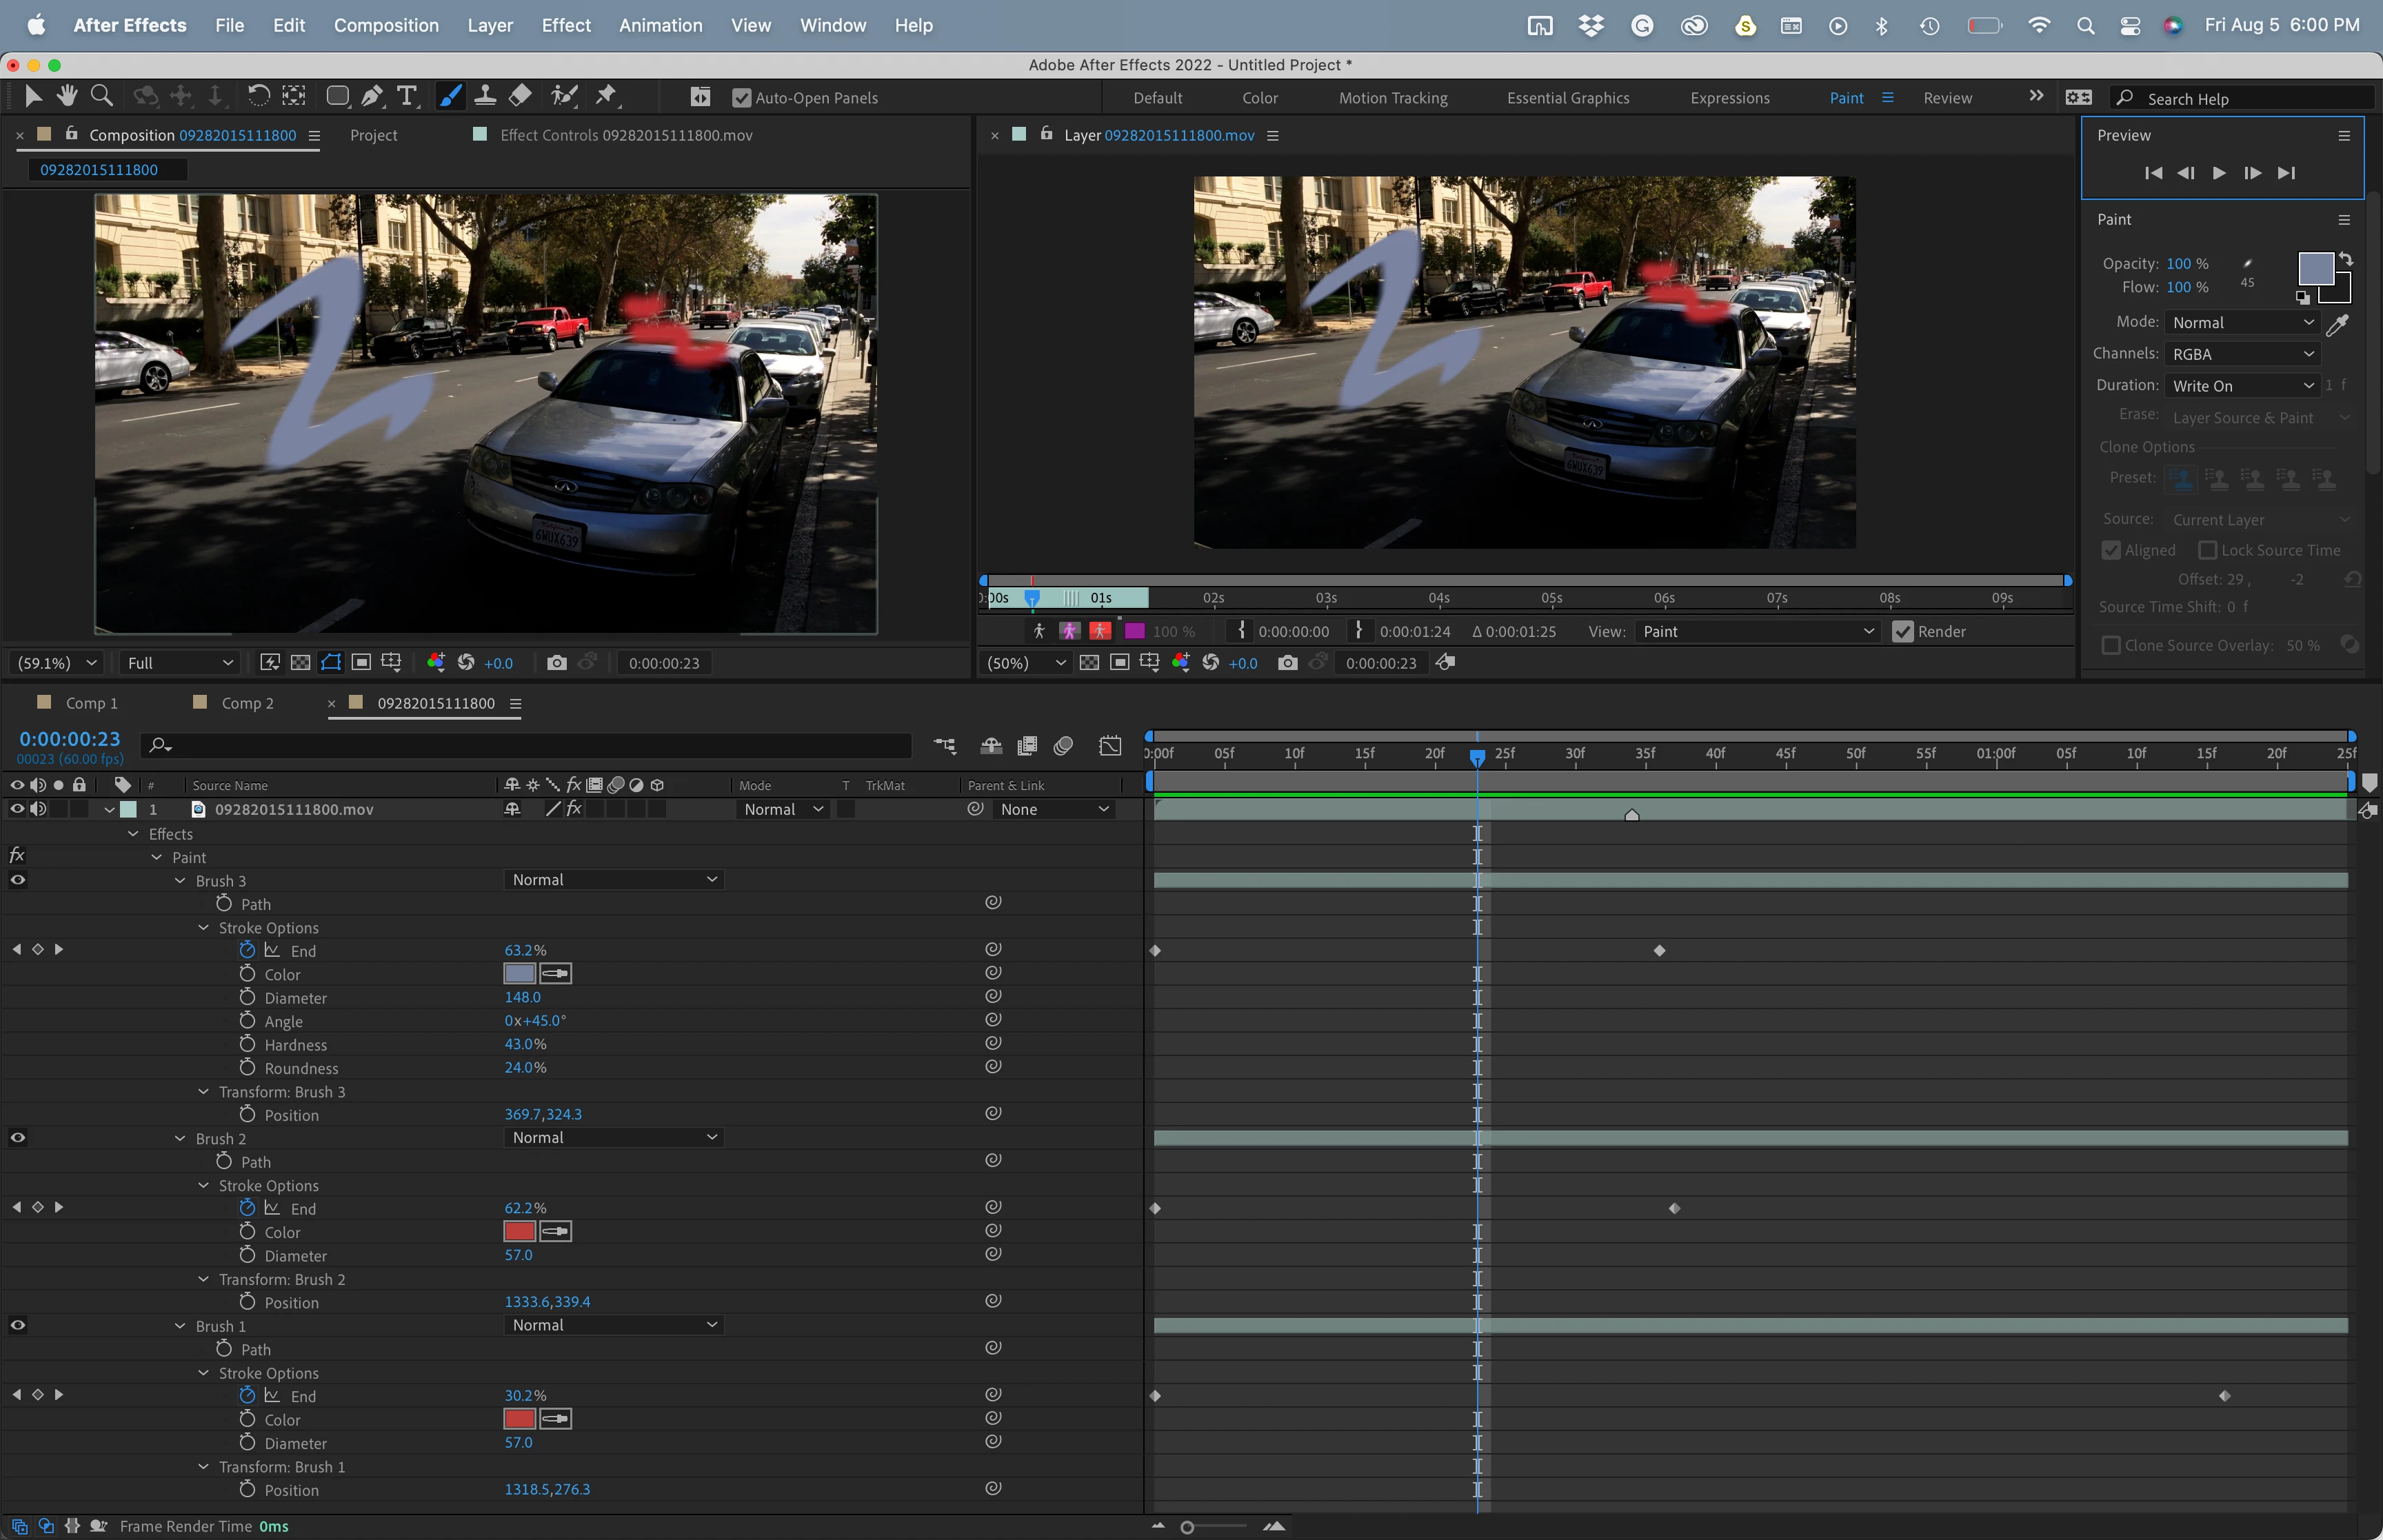Screen dimensions: 2383x1540
Task: Activate the Puppet Pin tool
Action: coord(606,96)
